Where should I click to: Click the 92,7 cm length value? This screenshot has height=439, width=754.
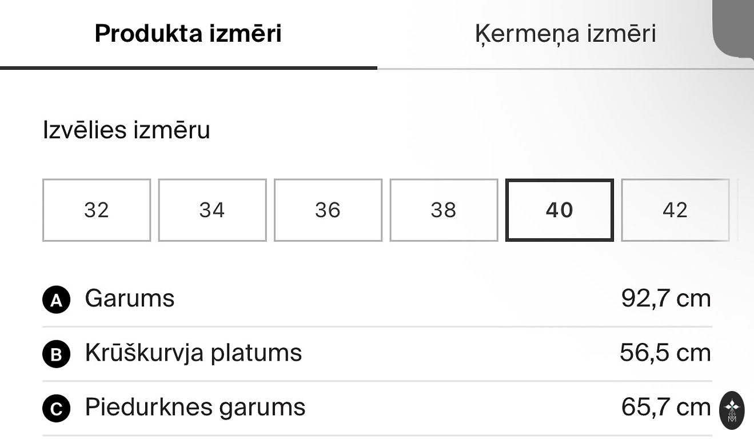pyautogui.click(x=666, y=298)
